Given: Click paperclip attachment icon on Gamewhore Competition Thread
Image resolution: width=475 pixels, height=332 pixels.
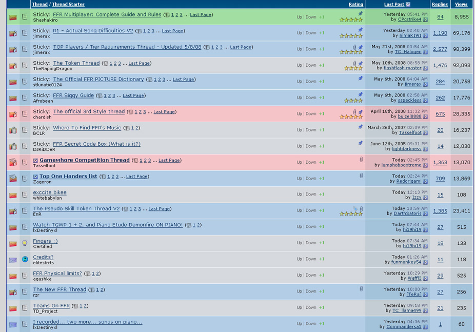Looking at the screenshot, I should click(361, 160).
